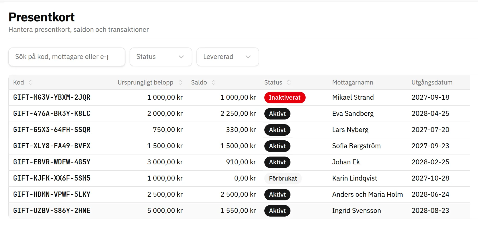Image resolution: width=478 pixels, height=227 pixels.
Task: Open gift card GIFT-HDMN-VPWF-5LKY
Action: 52,194
